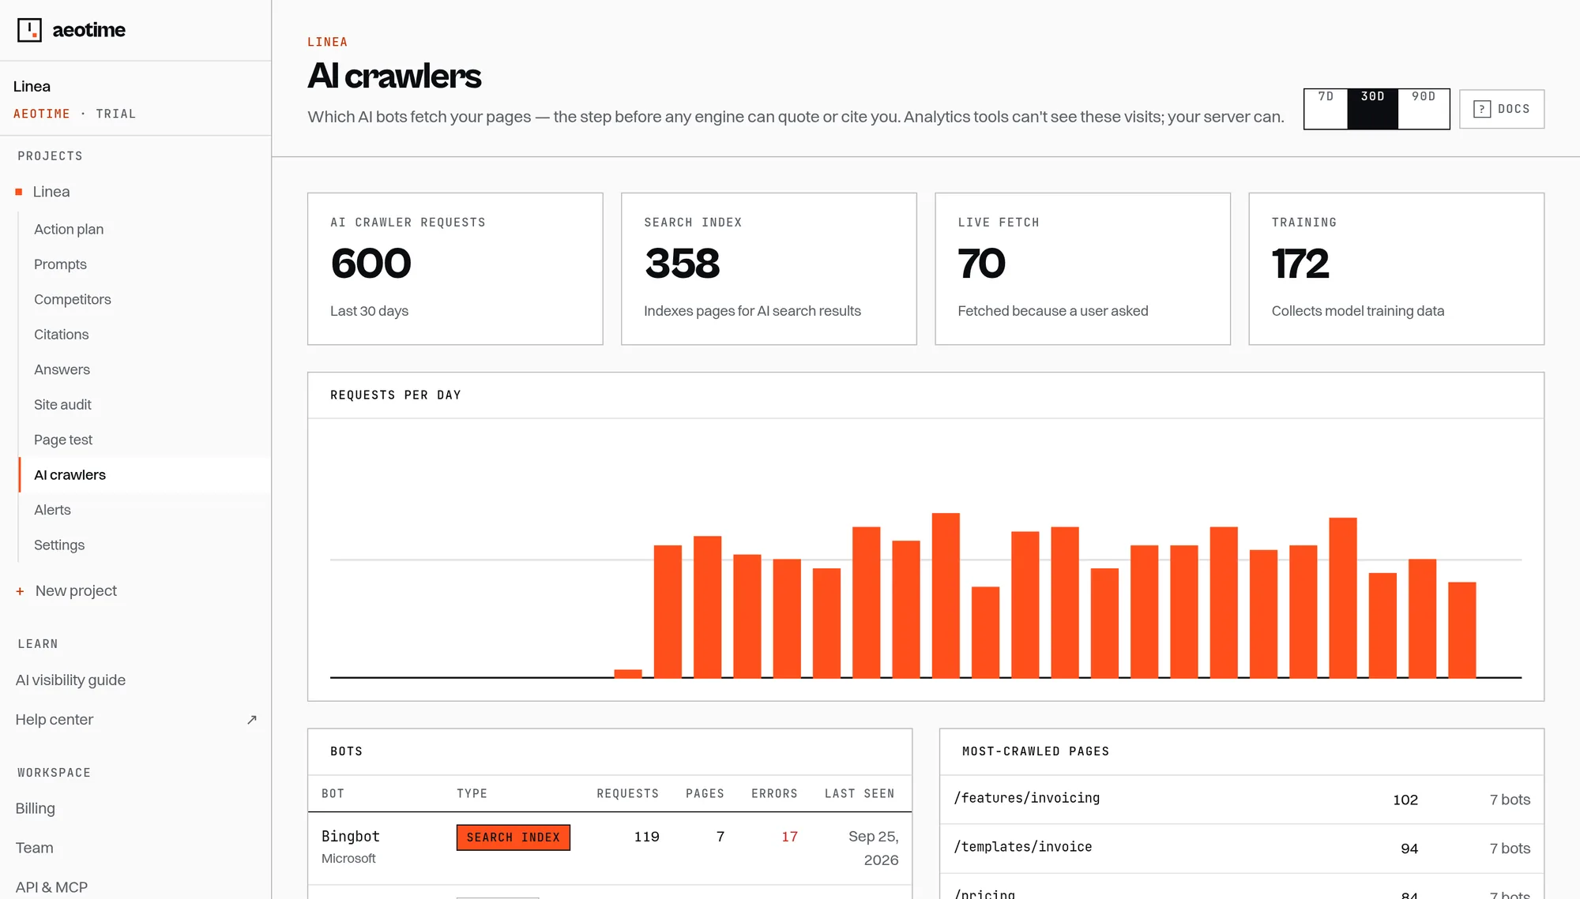Open the Help center link
This screenshot has height=899, width=1580.
(x=55, y=720)
